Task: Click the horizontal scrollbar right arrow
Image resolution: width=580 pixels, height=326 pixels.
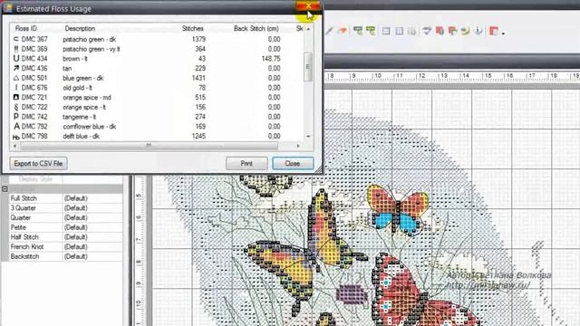Action: [298, 146]
